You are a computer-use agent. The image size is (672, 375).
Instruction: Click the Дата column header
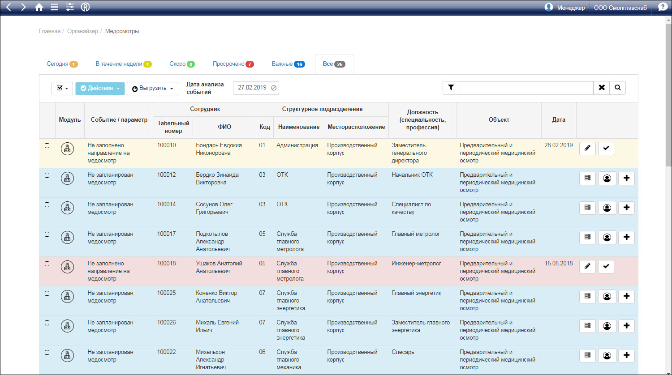click(x=559, y=120)
